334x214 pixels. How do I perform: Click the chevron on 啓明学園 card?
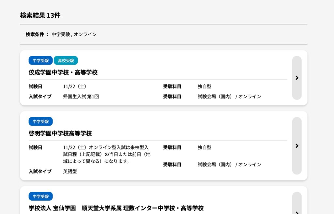(x=296, y=146)
